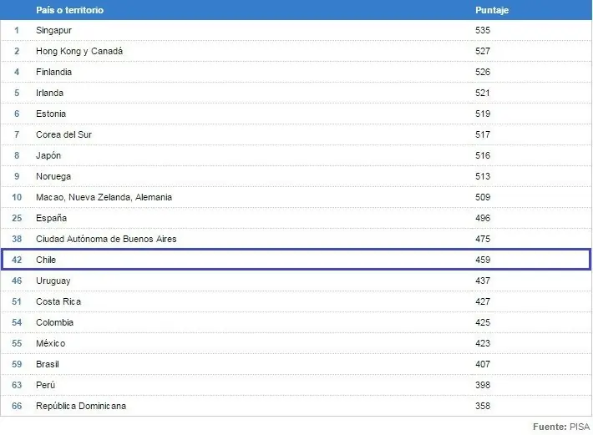Click rank number 38
Image resolution: width=593 pixels, height=435 pixels.
pos(17,239)
